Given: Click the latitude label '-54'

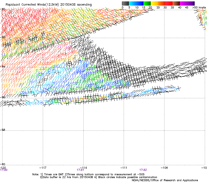Looking at the screenshot, I should coord(3,66).
